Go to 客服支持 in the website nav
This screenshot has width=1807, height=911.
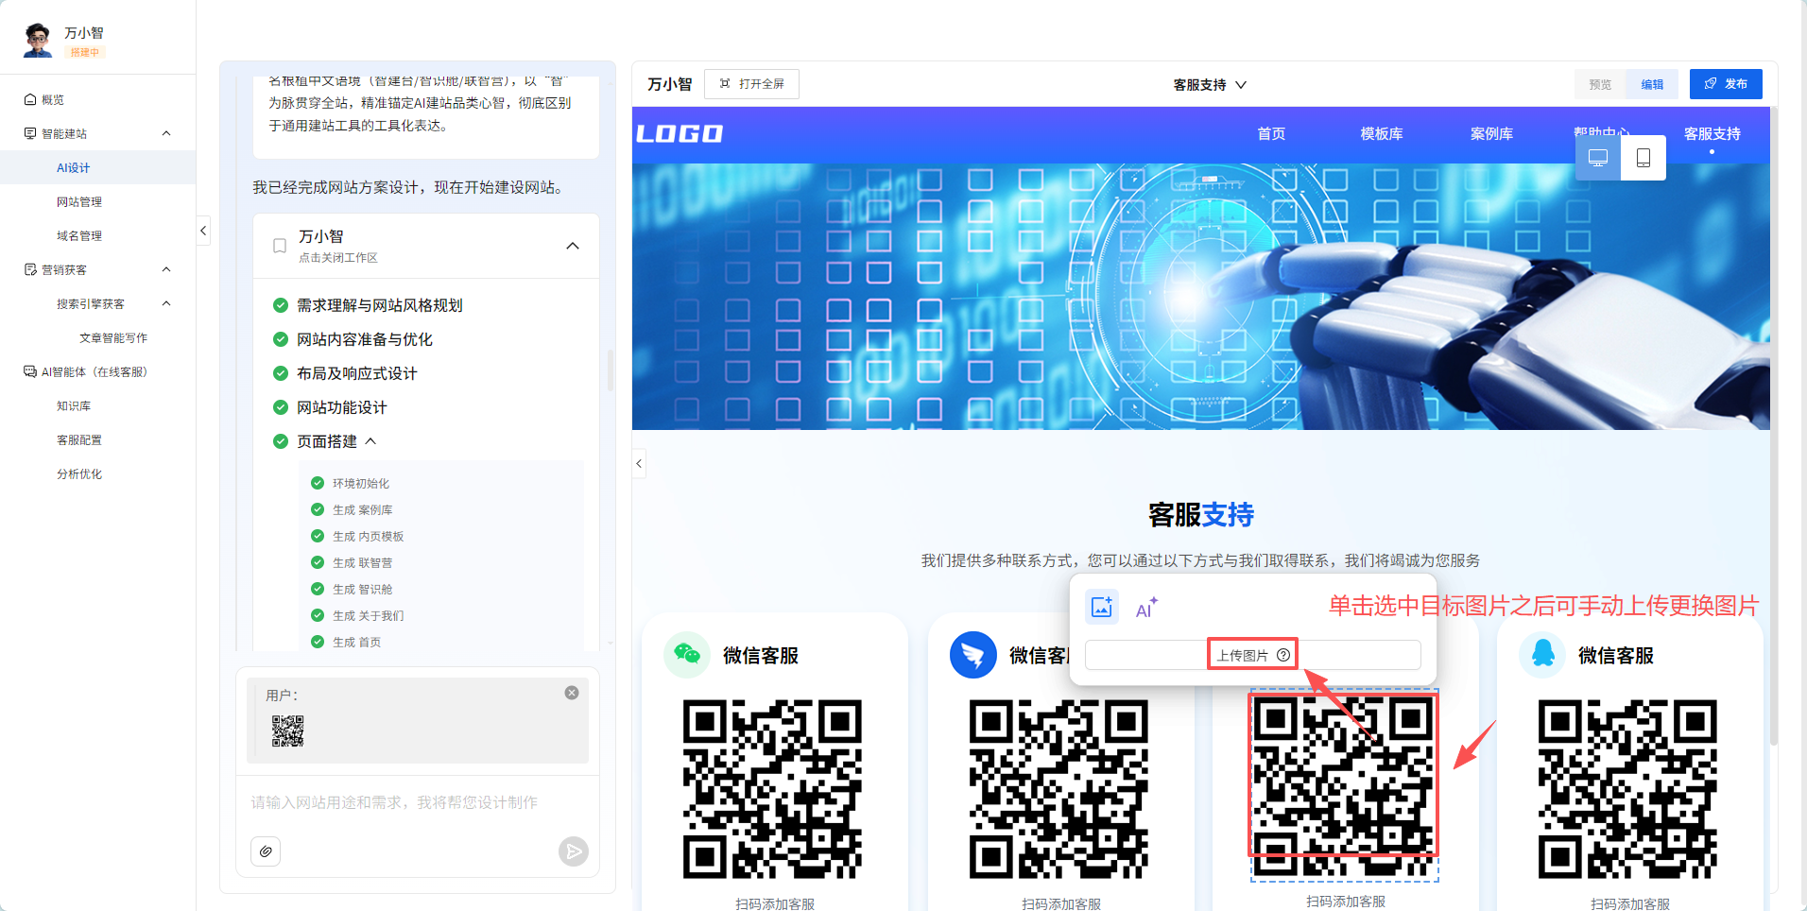click(x=1712, y=134)
